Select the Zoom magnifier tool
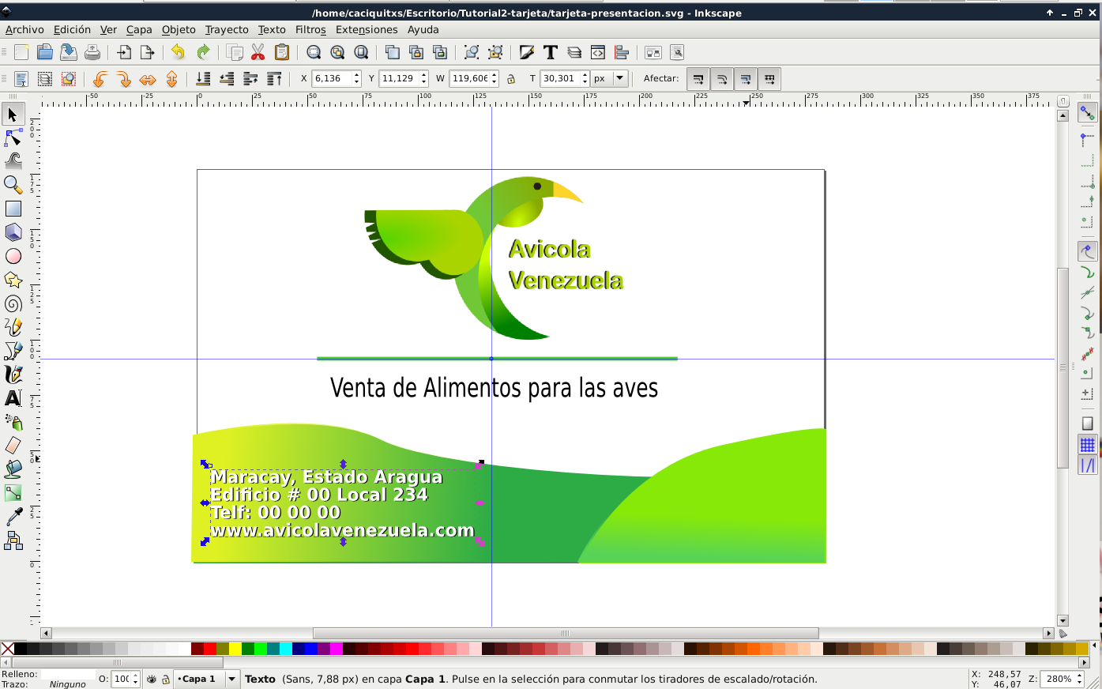This screenshot has height=689, width=1102. (13, 185)
